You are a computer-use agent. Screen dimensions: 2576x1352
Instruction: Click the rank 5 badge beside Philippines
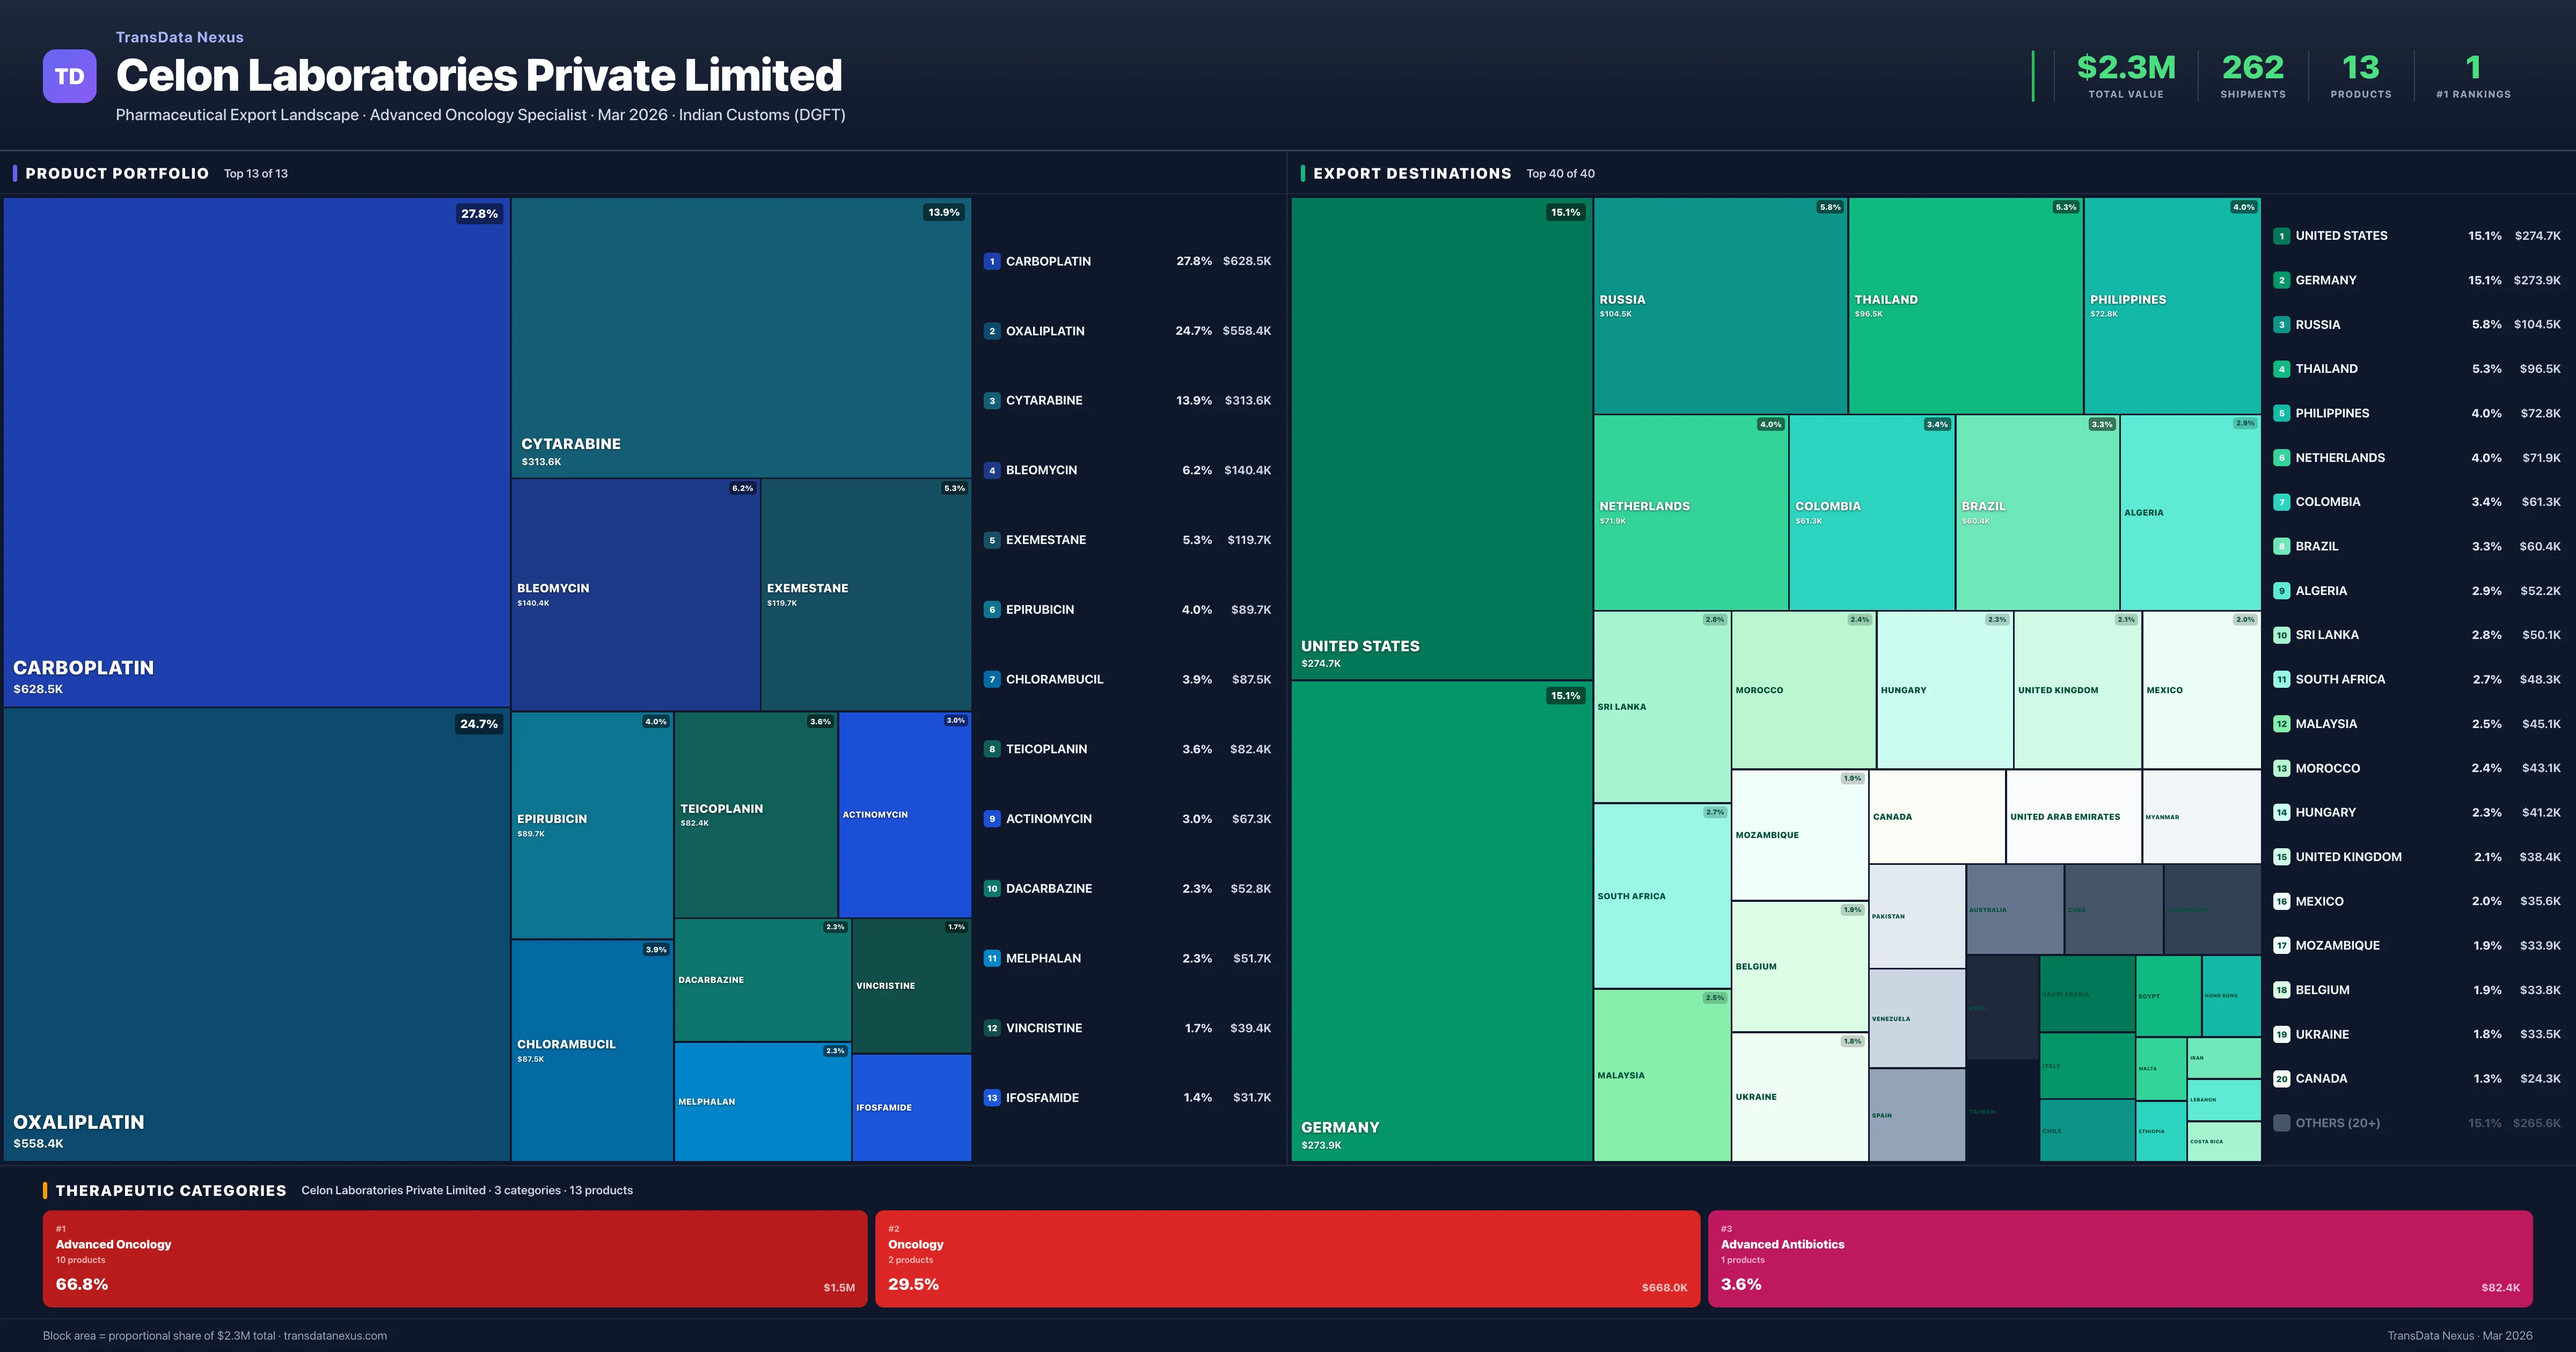tap(2283, 412)
